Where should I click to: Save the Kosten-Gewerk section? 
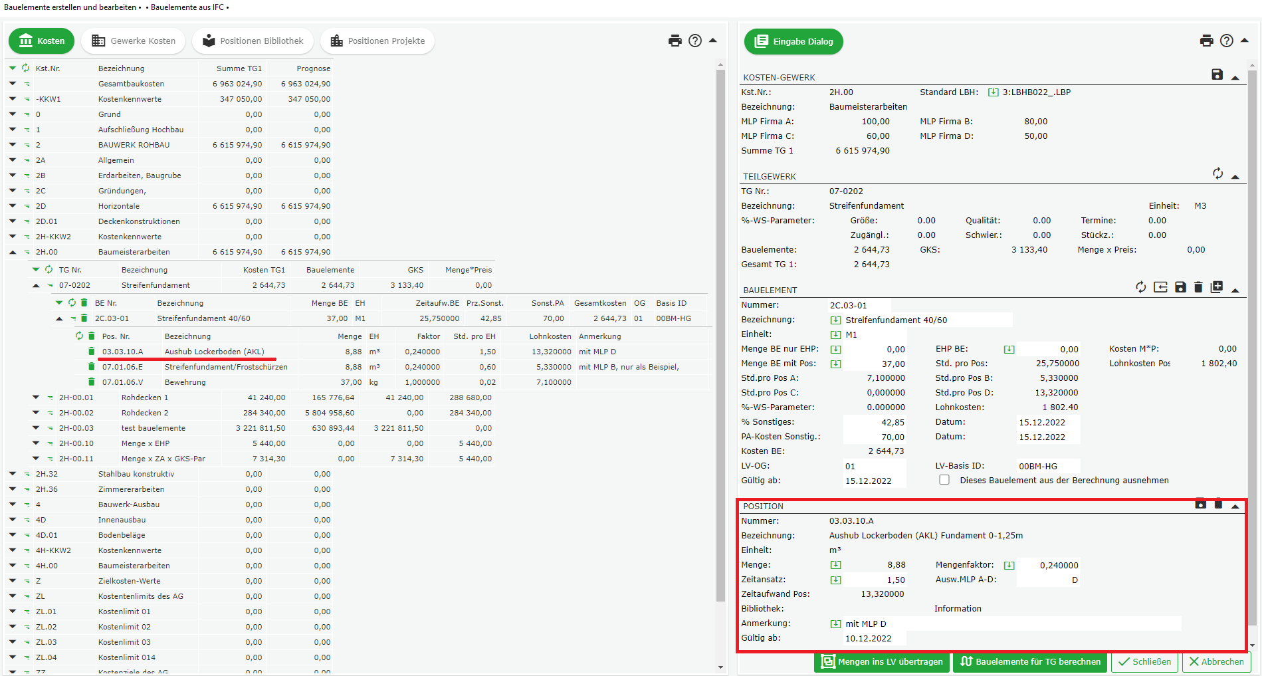click(x=1217, y=74)
